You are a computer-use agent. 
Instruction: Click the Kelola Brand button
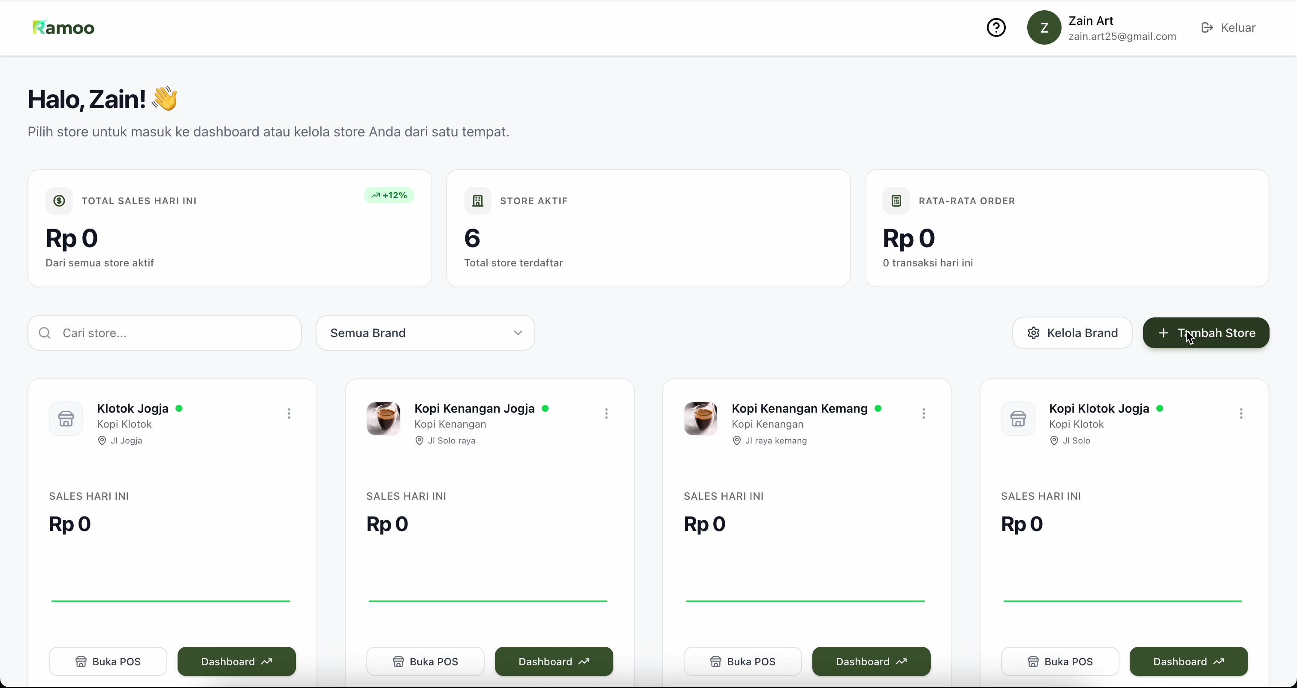coord(1072,333)
